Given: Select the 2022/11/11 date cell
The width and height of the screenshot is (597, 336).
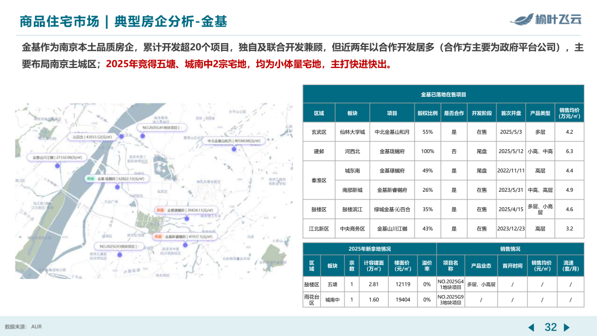Looking at the screenshot, I should [511, 171].
